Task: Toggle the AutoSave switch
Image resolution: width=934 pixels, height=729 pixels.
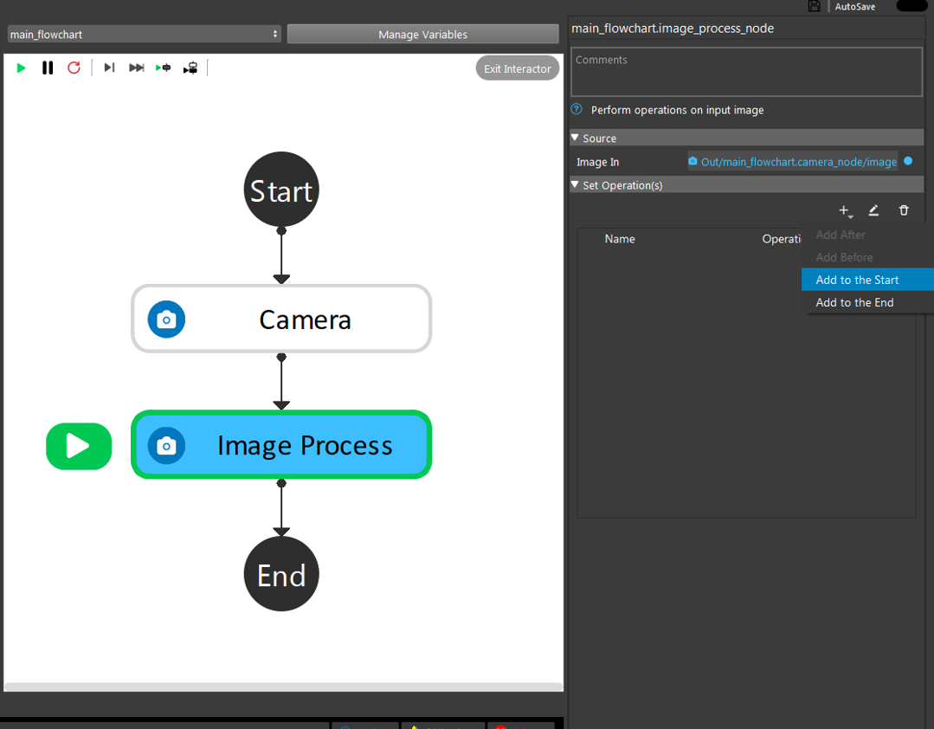Action: 912,6
